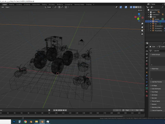This screenshot has height=124, width=165.
Task: Toggle the camera view icon
Action: tap(142, 31)
